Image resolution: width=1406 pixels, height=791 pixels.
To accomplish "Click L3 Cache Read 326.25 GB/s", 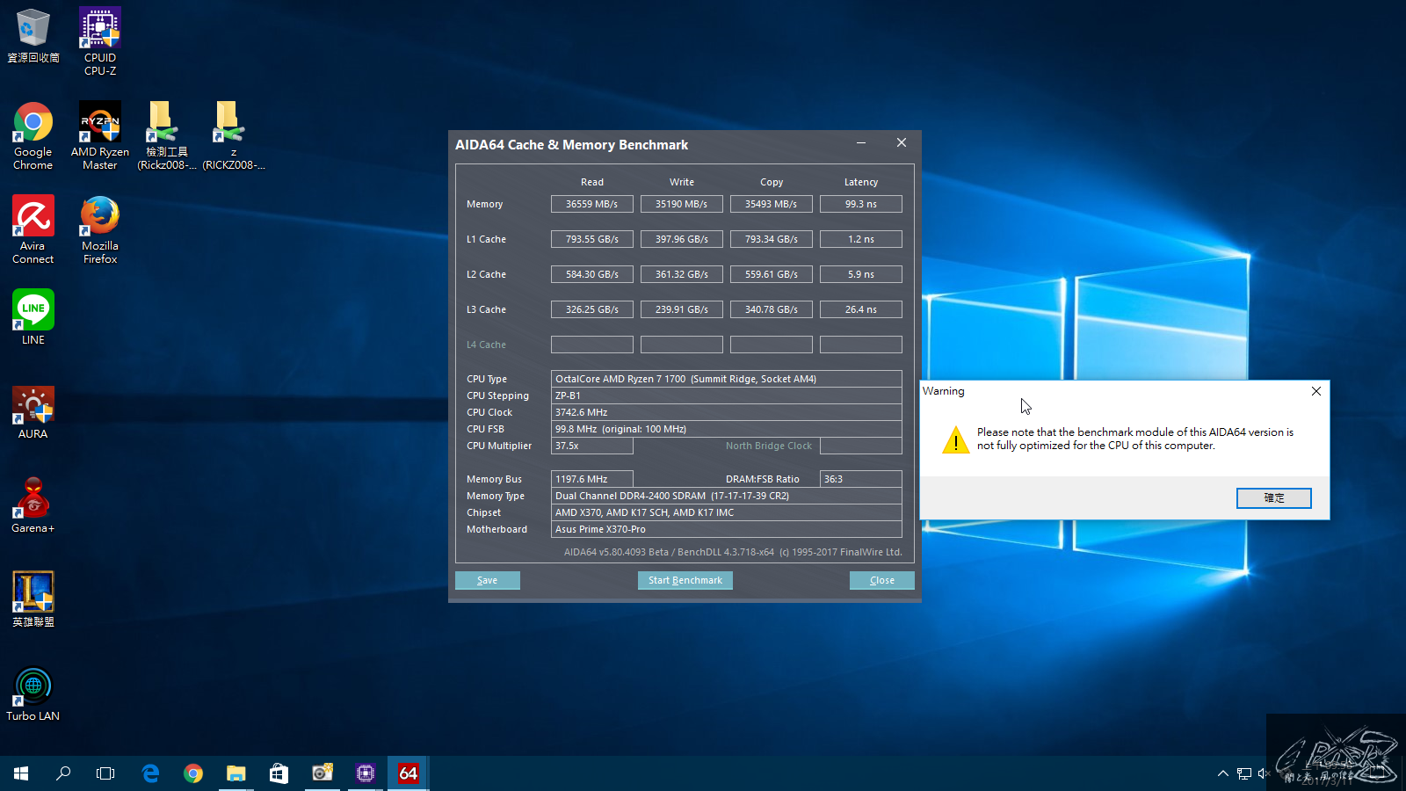I will tap(592, 309).
